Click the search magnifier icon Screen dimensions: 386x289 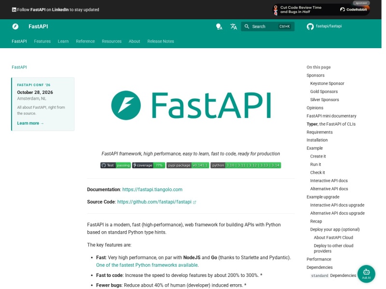click(247, 26)
